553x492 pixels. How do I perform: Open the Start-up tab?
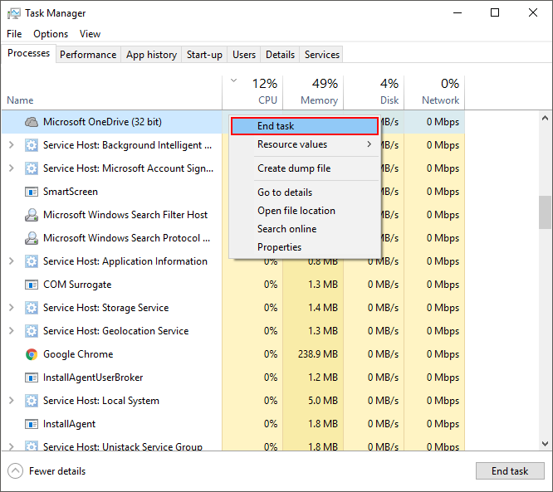click(x=204, y=55)
